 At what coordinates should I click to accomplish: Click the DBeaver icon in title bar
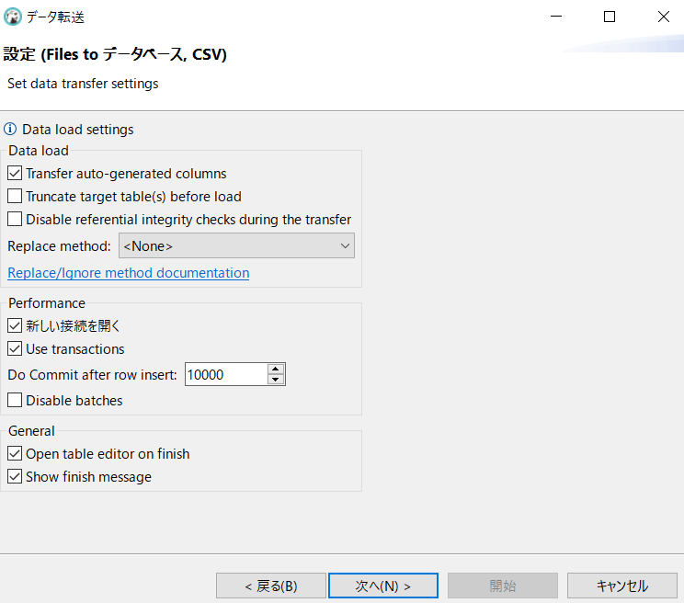[13, 17]
